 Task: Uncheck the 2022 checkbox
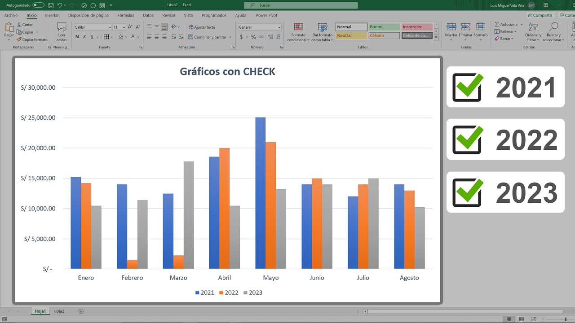coord(468,140)
